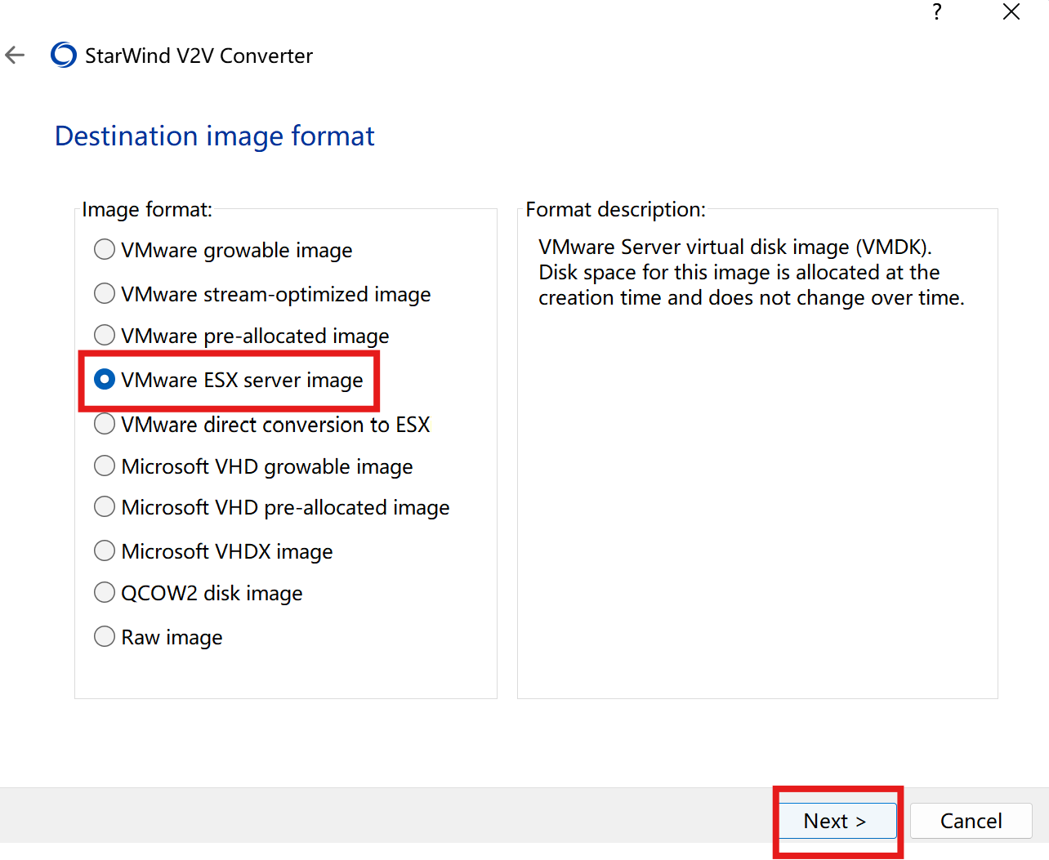Click the Next button

[x=837, y=821]
